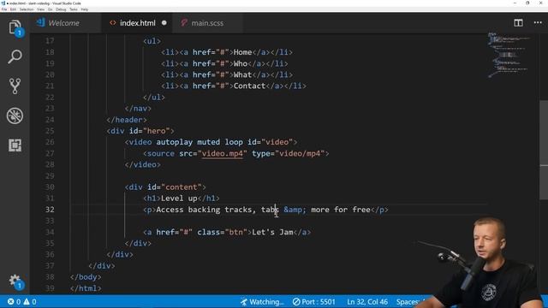The image size is (548, 308).
Task: Click the video.mp4 link in code
Action: (x=223, y=153)
